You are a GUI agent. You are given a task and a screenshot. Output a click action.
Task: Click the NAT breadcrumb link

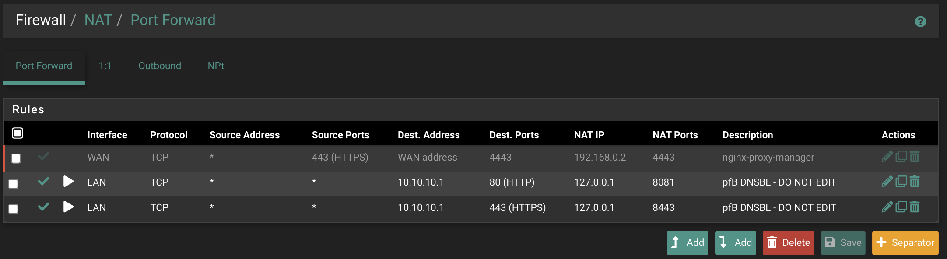click(x=98, y=20)
